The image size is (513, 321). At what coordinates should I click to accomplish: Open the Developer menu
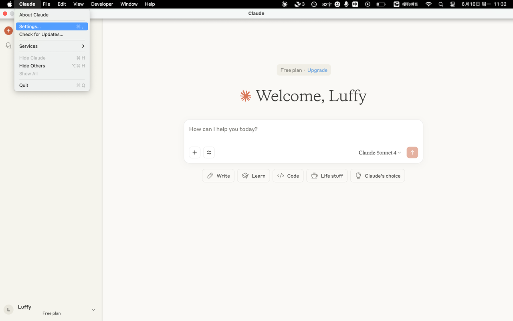coord(102,4)
